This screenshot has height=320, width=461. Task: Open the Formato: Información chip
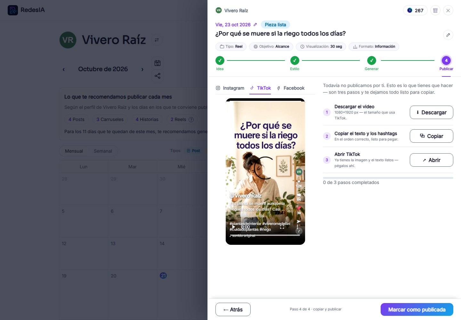[x=374, y=47]
